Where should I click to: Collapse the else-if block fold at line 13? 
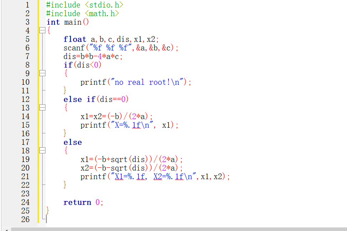(x=42, y=108)
